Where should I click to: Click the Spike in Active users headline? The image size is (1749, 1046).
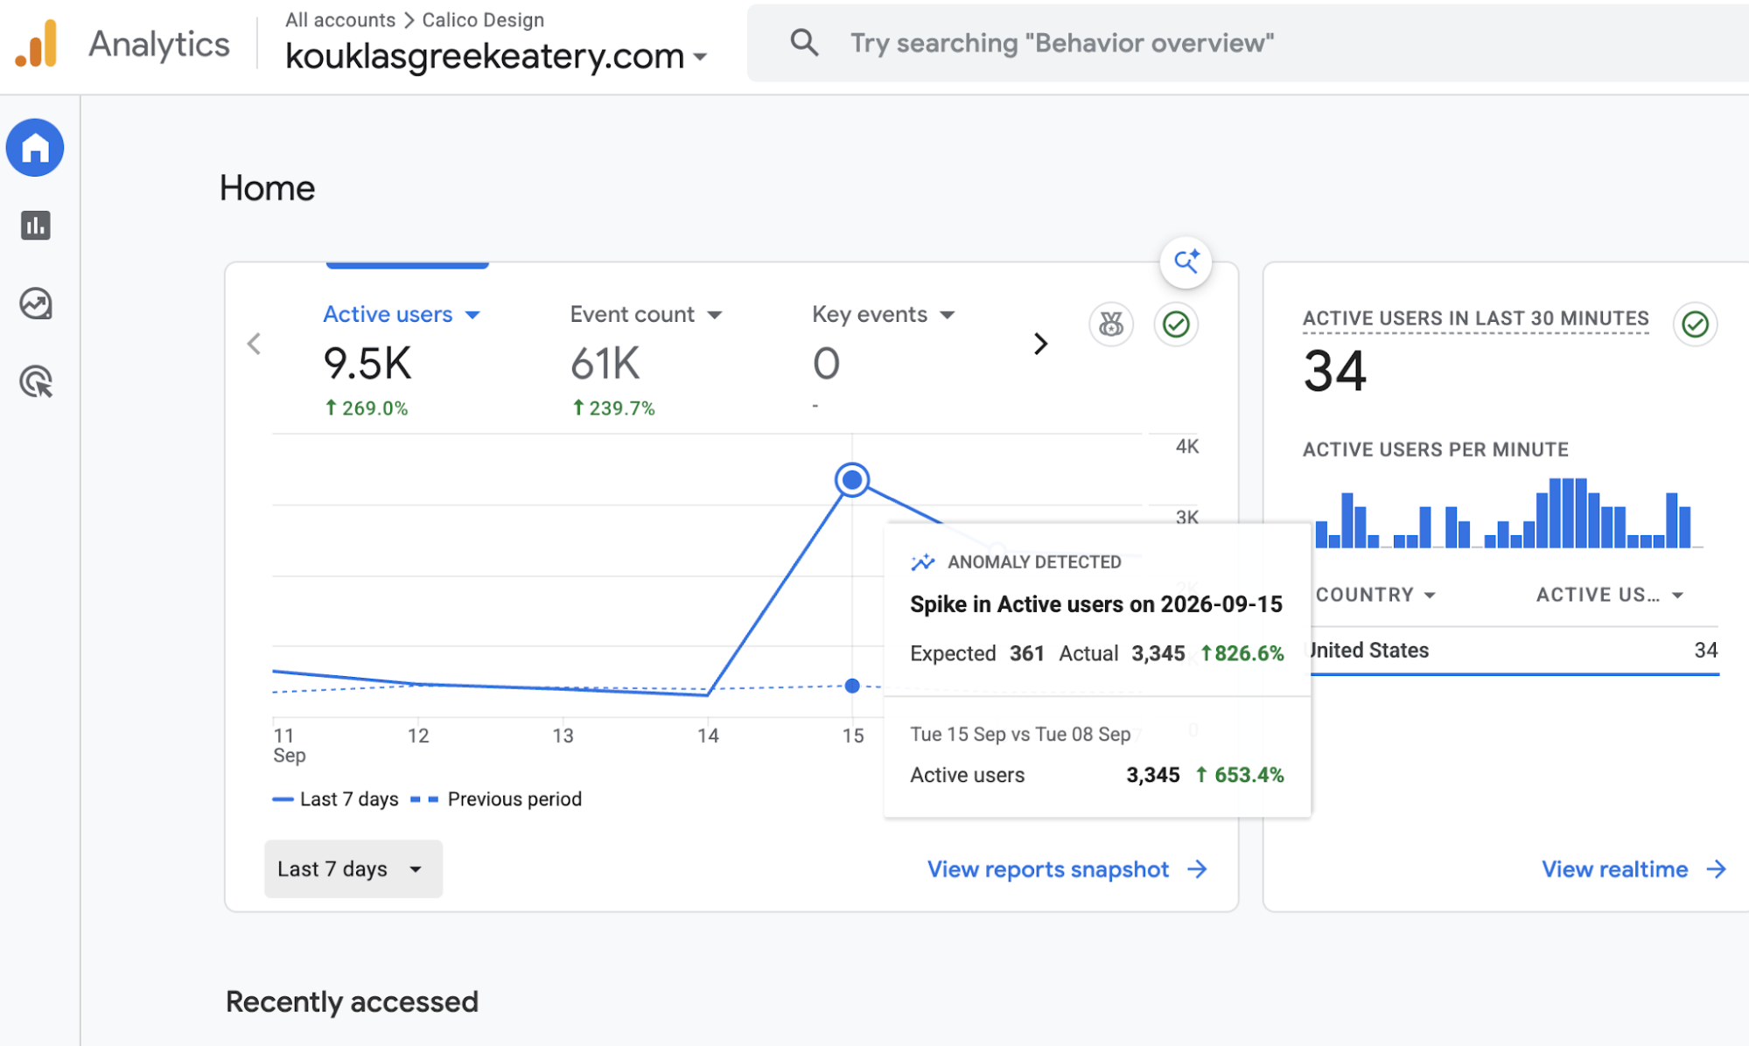tap(1096, 604)
